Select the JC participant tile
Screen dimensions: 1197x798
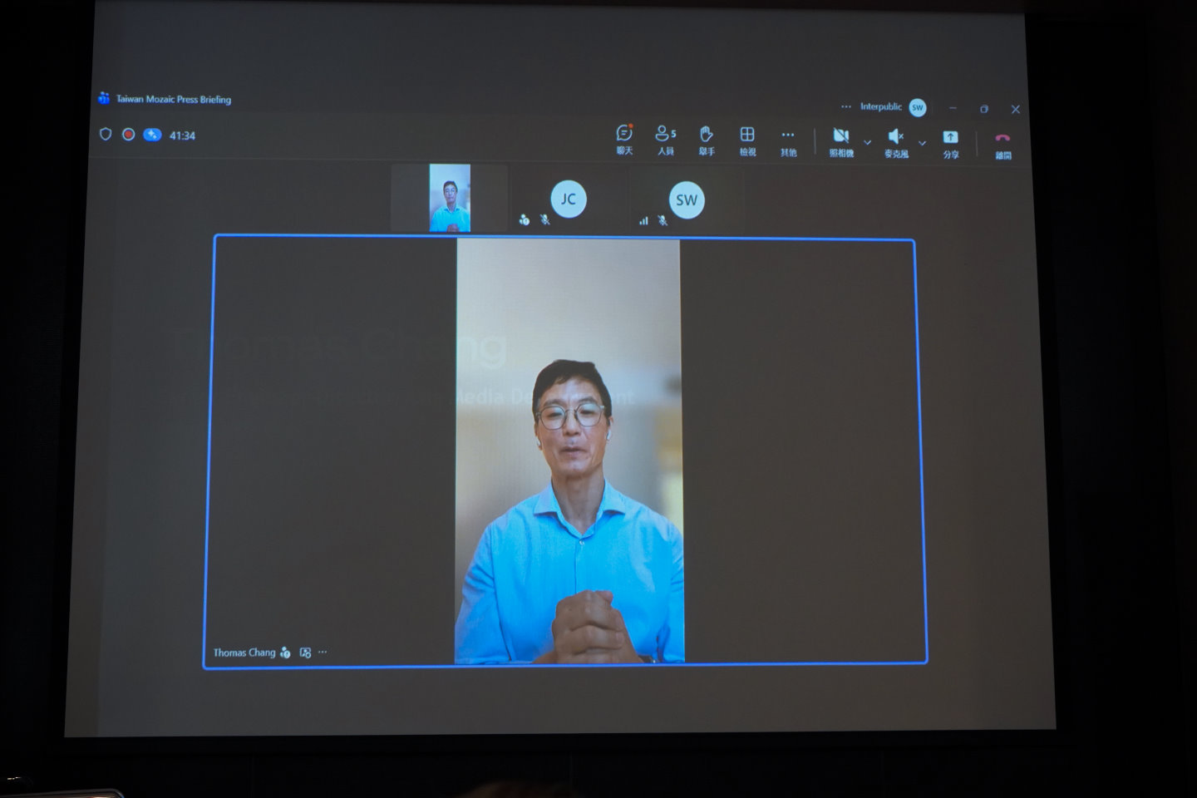569,199
